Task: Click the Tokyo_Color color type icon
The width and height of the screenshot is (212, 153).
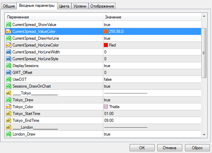Action: coord(9,107)
